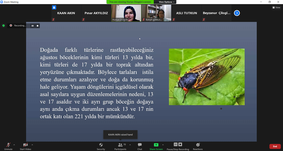Click the cicada photo on the slide
This screenshot has height=151, width=283.
(x=207, y=77)
